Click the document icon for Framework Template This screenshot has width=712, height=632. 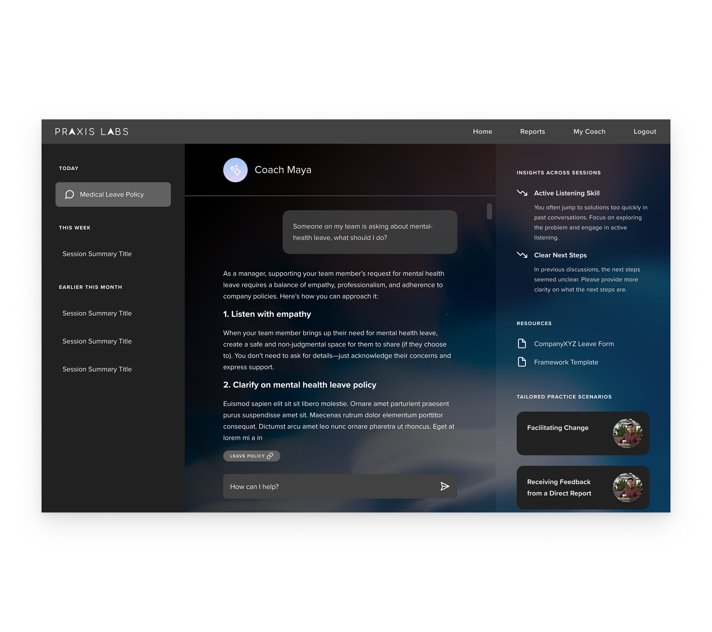522,362
